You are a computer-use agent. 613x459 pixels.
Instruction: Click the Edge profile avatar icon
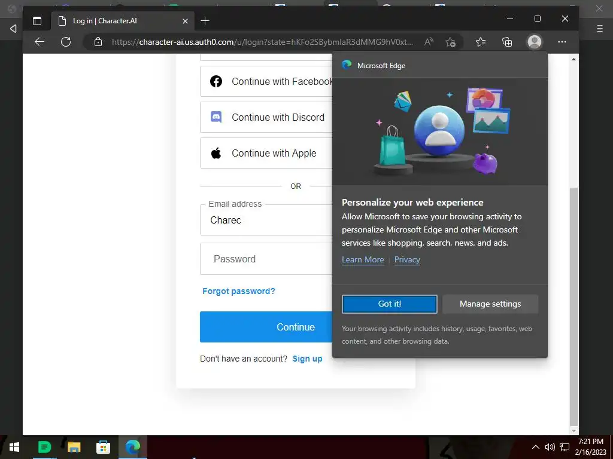coord(535,42)
